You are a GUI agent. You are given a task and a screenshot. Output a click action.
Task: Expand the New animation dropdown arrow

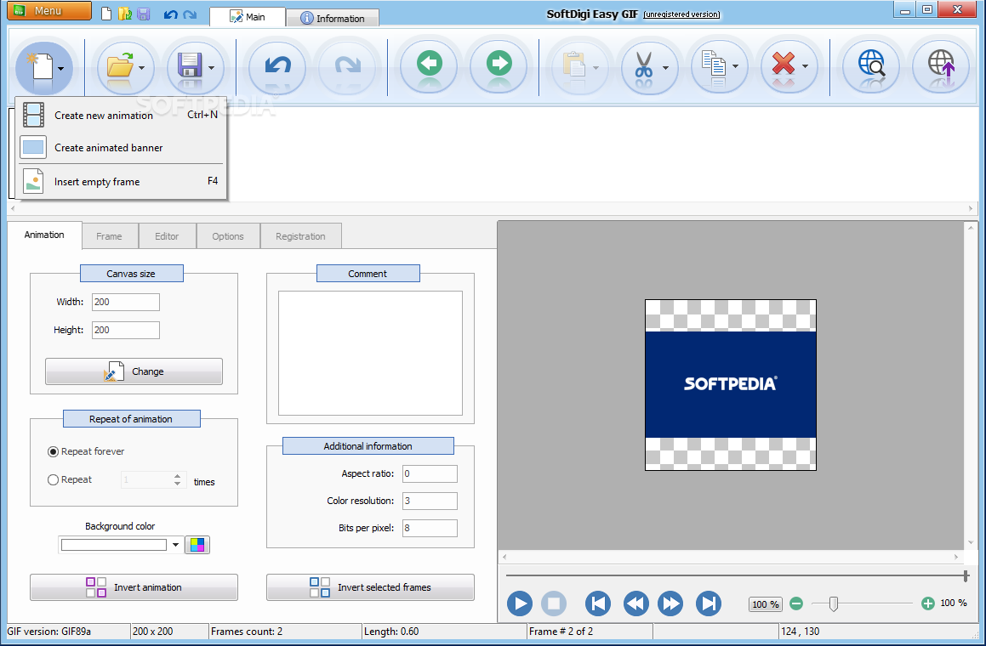tap(61, 69)
